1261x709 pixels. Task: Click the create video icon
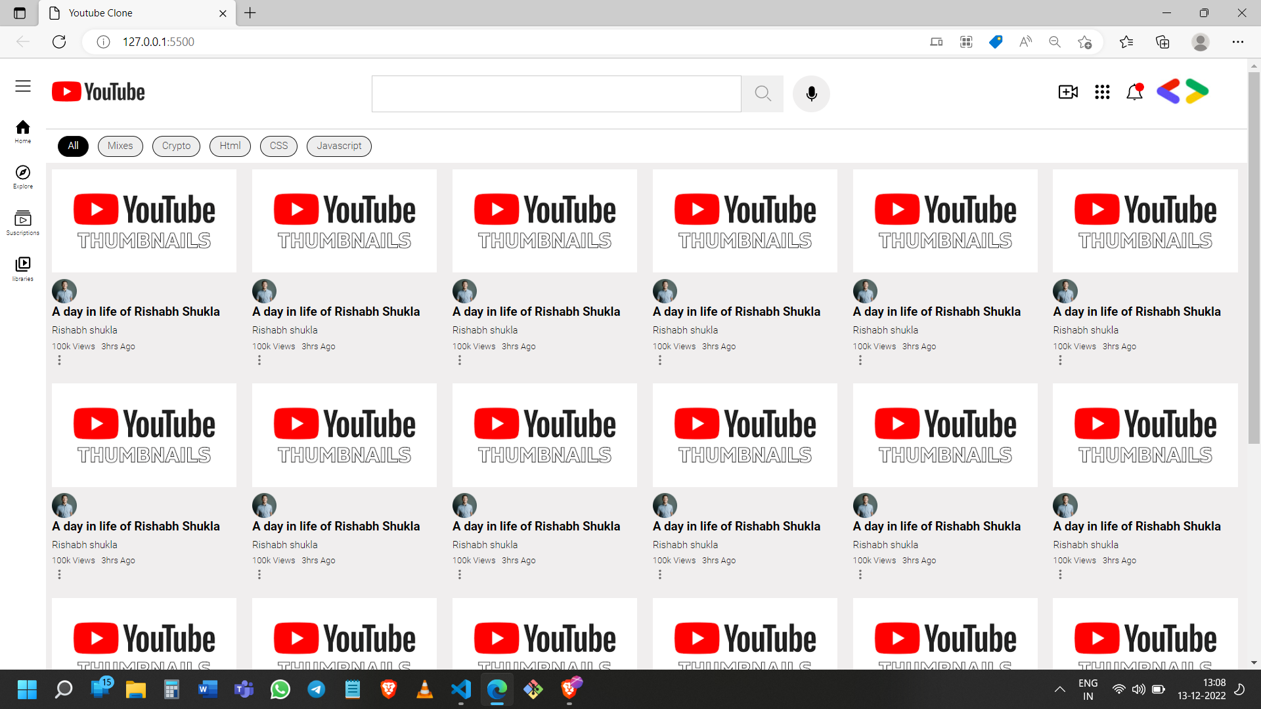click(1067, 92)
